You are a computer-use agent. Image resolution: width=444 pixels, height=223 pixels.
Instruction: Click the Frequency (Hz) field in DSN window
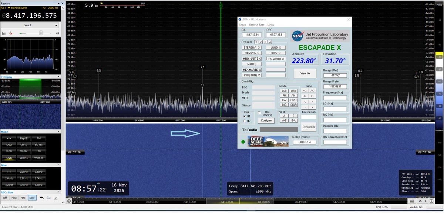click(x=335, y=98)
